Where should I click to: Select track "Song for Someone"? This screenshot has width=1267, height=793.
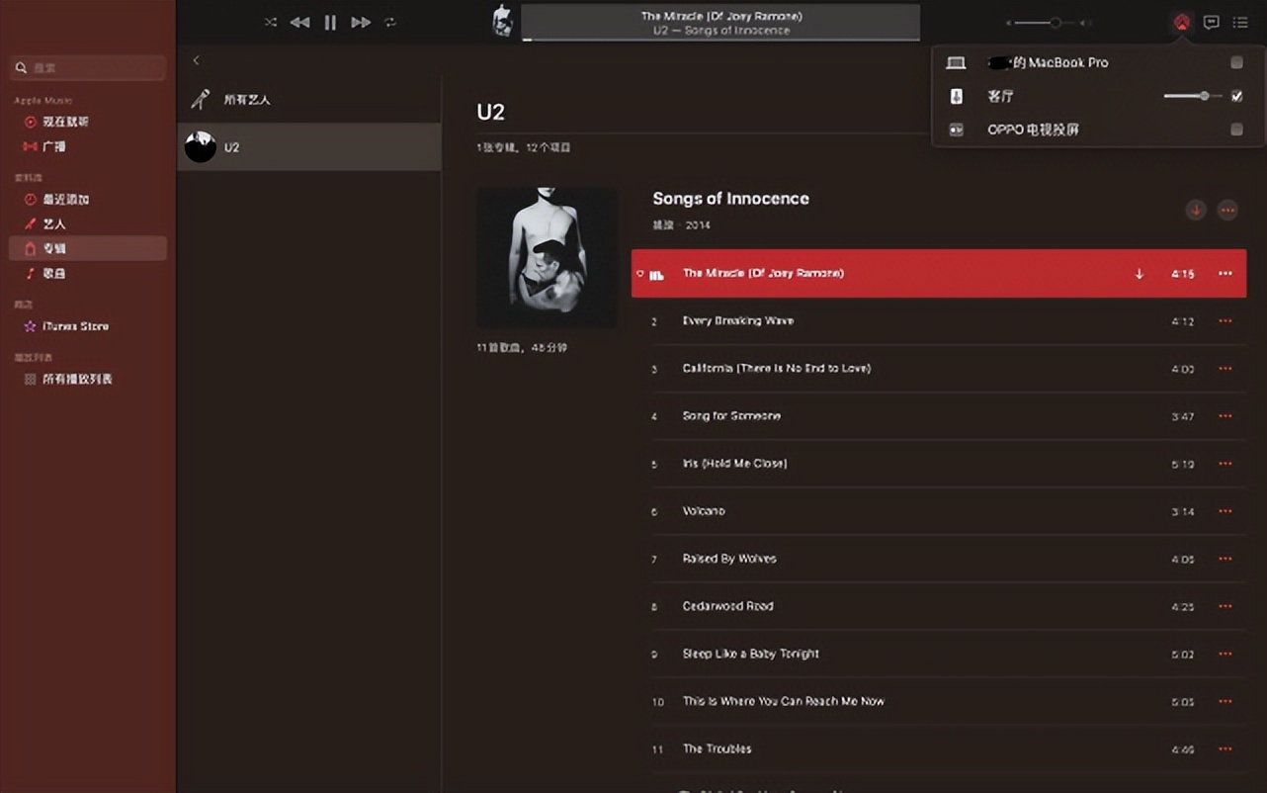pyautogui.click(x=939, y=416)
